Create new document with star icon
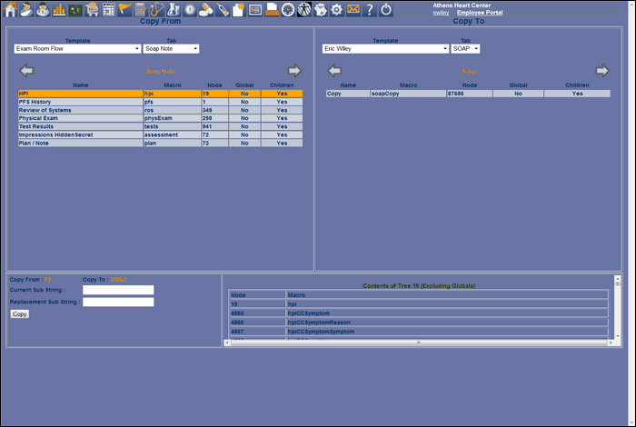Image resolution: width=636 pixels, height=427 pixels. [238, 9]
